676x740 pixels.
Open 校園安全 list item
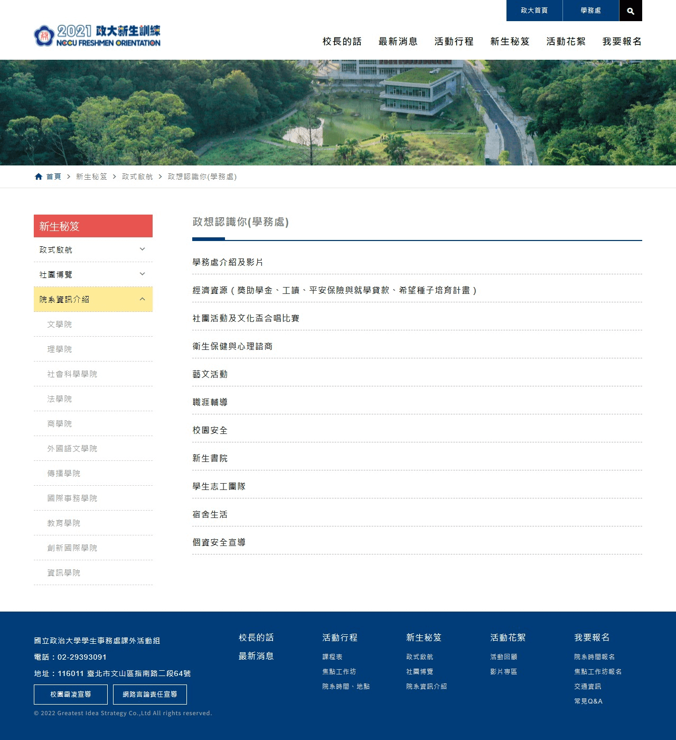(x=417, y=430)
